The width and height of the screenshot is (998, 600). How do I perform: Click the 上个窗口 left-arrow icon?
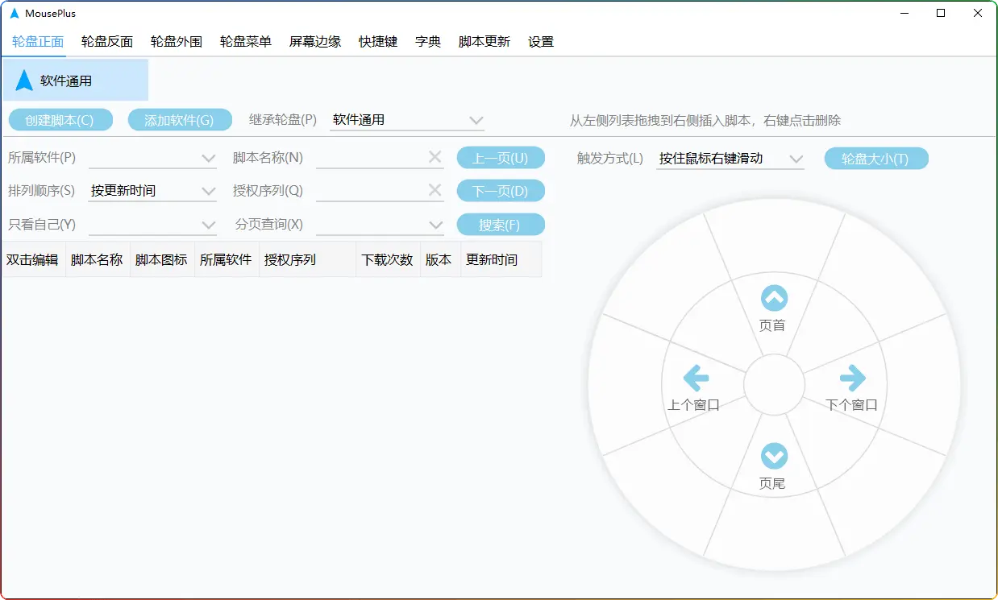[x=695, y=377]
